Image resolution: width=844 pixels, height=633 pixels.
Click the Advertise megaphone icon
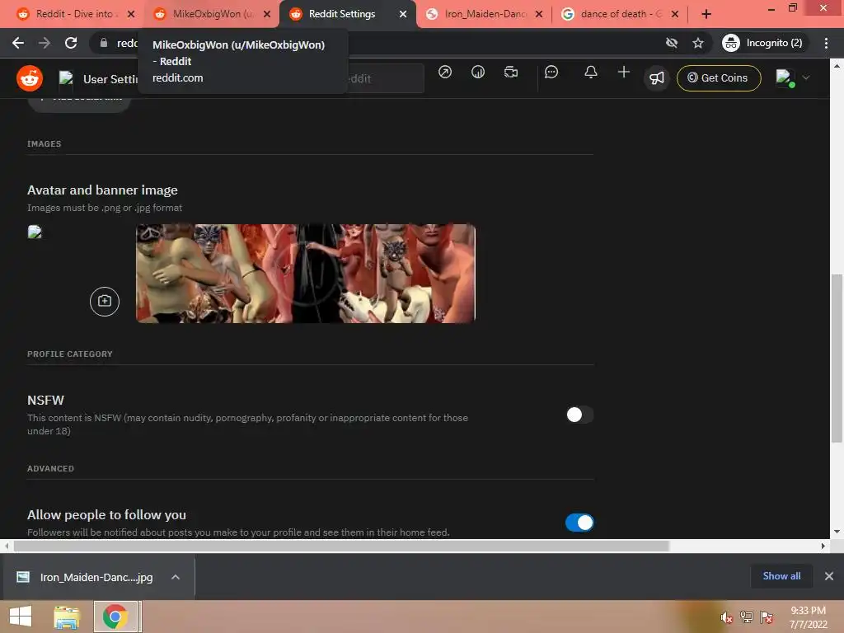pos(657,78)
